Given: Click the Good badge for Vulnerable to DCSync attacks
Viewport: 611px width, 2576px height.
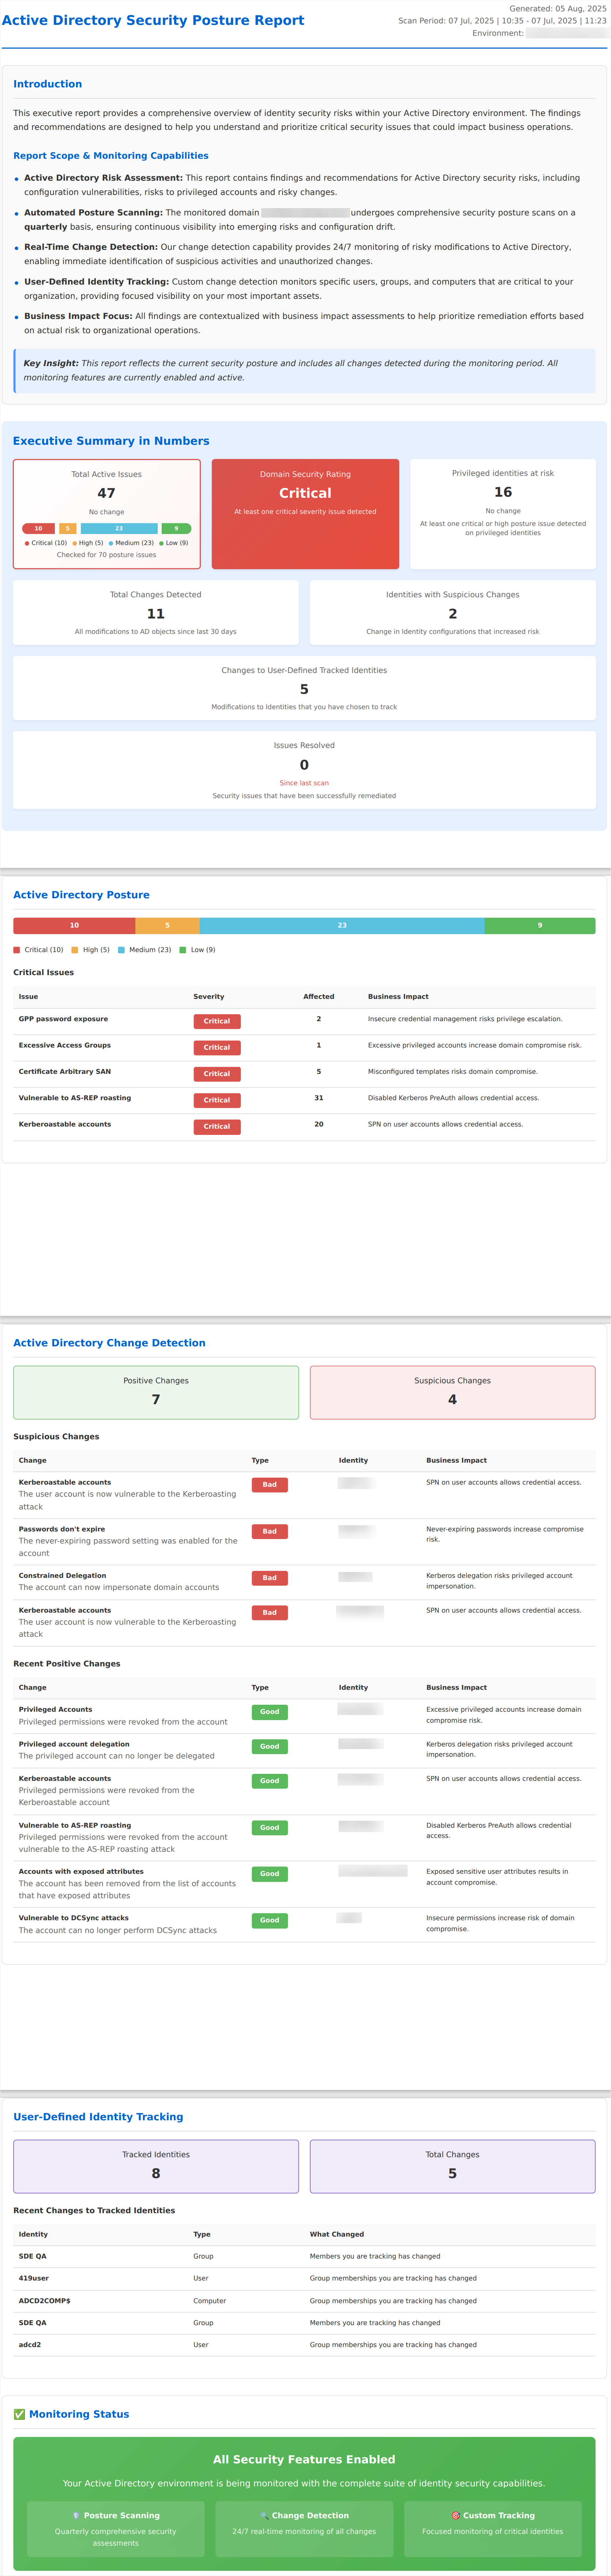Looking at the screenshot, I should (269, 1920).
